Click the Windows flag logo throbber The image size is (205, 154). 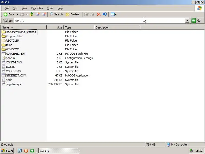200,8
